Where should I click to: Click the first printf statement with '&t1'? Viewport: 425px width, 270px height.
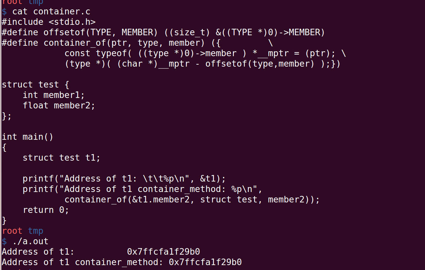pyautogui.click(x=124, y=179)
